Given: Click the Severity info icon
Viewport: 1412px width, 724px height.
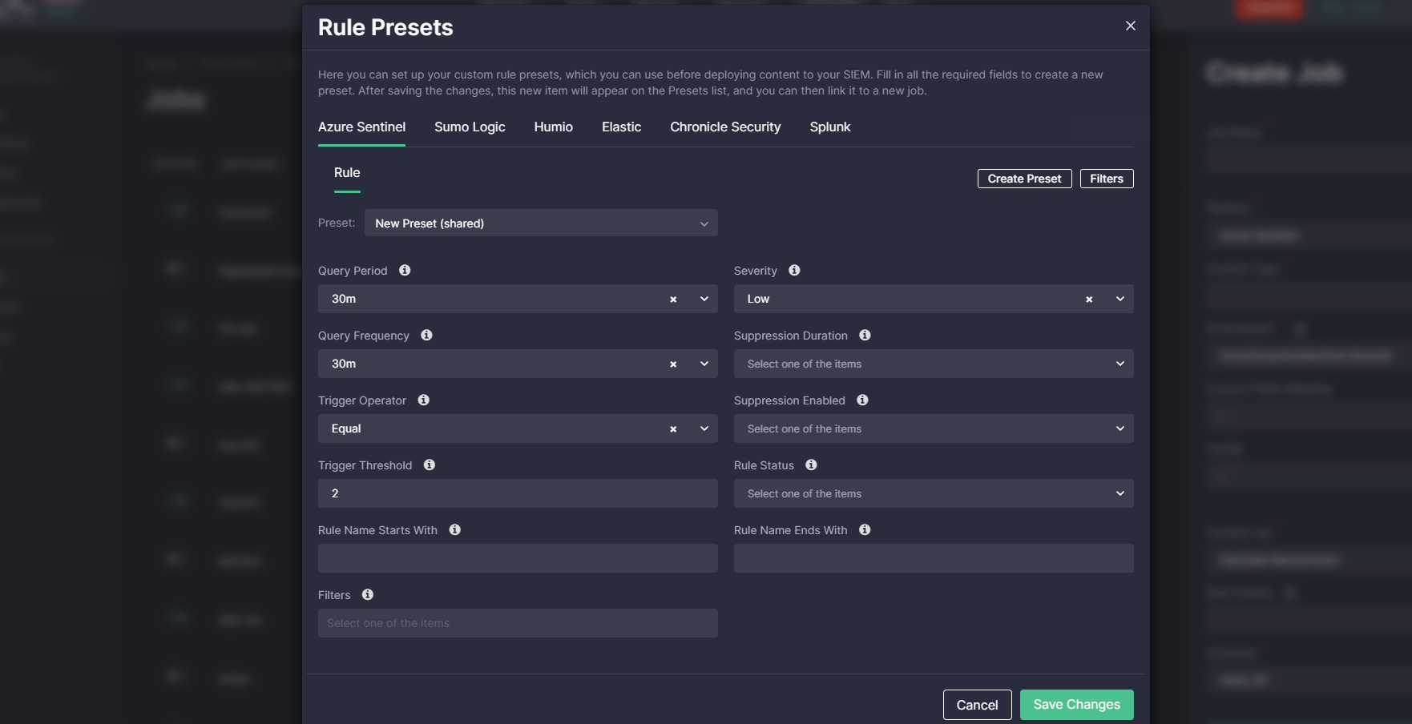Looking at the screenshot, I should 794,271.
